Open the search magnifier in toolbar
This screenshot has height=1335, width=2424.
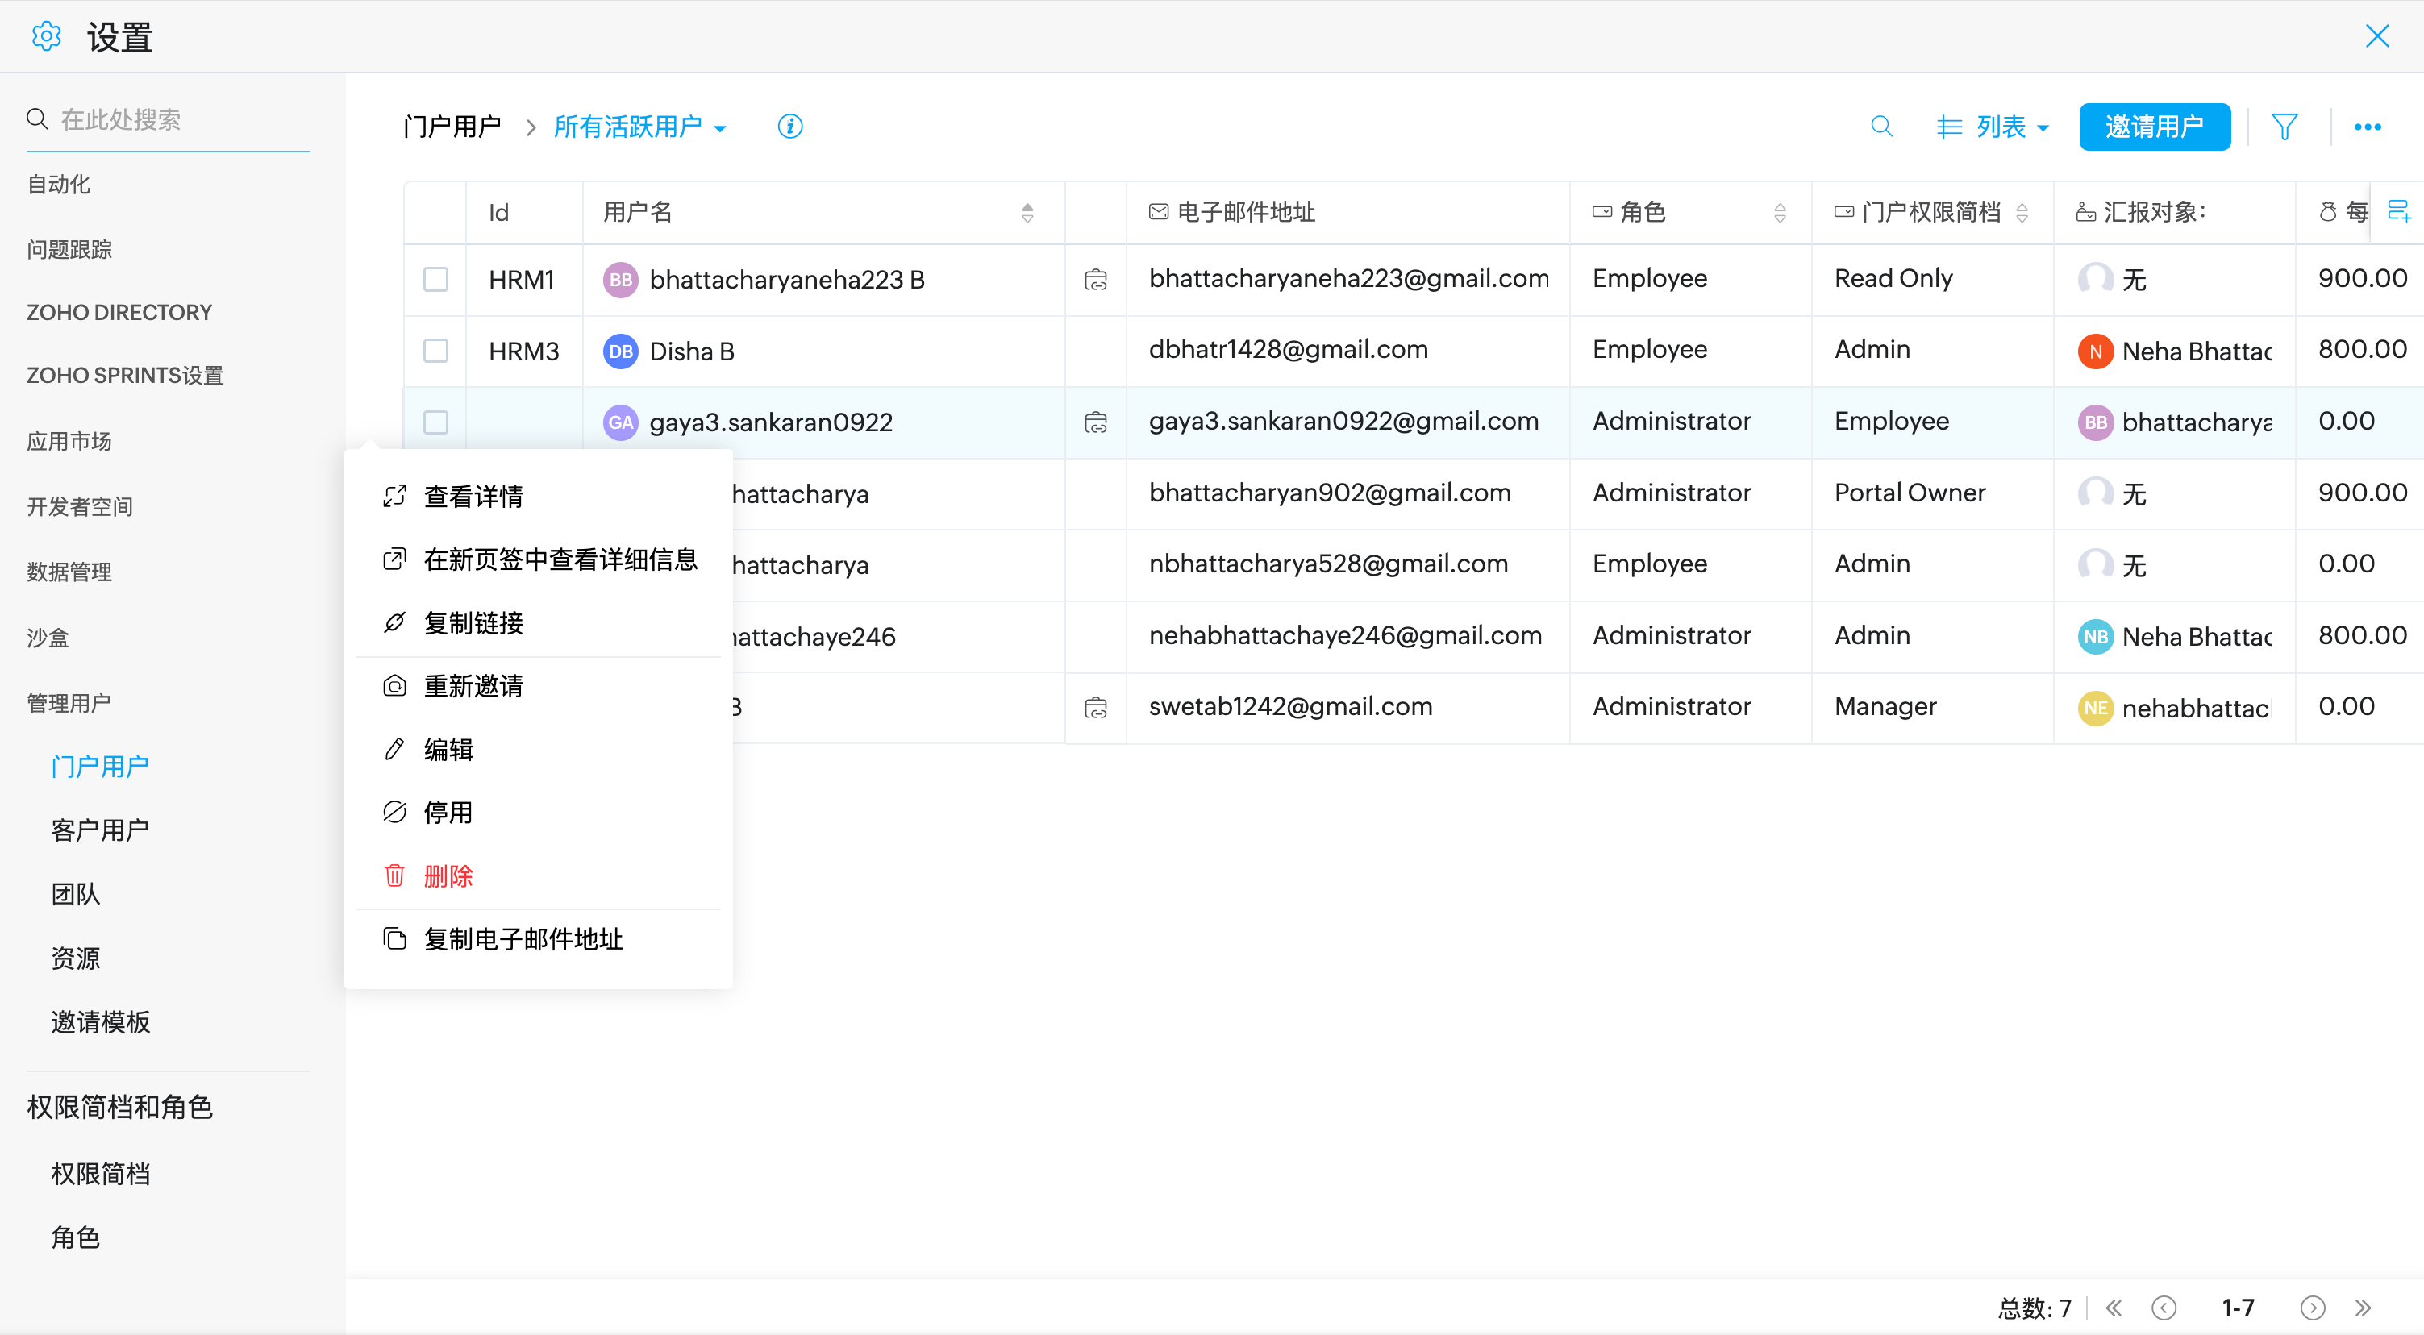pyautogui.click(x=1881, y=126)
